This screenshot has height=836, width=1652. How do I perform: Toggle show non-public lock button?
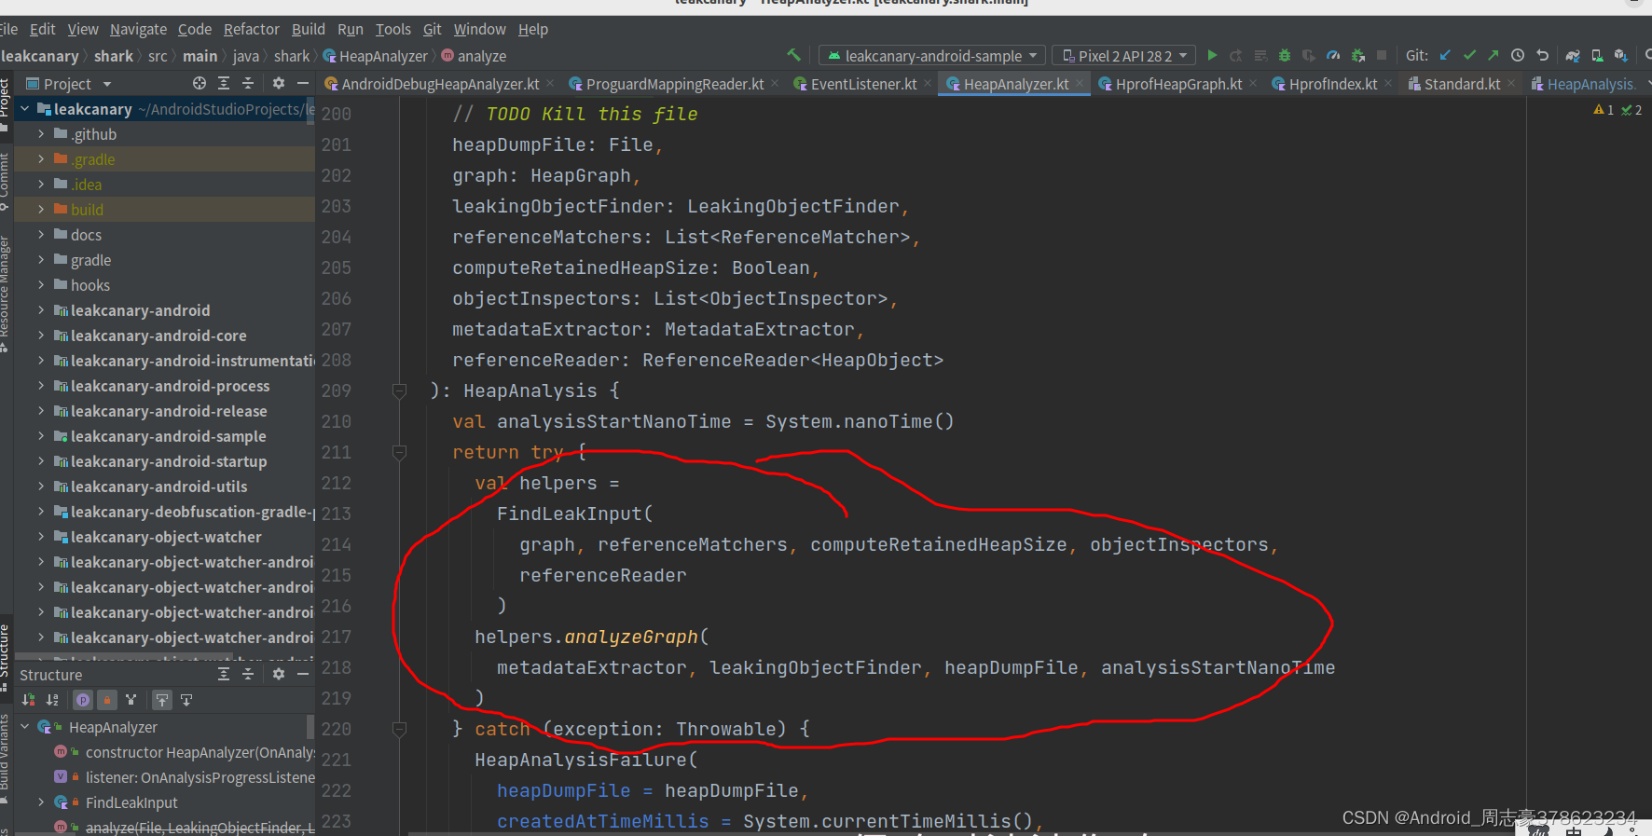click(107, 700)
